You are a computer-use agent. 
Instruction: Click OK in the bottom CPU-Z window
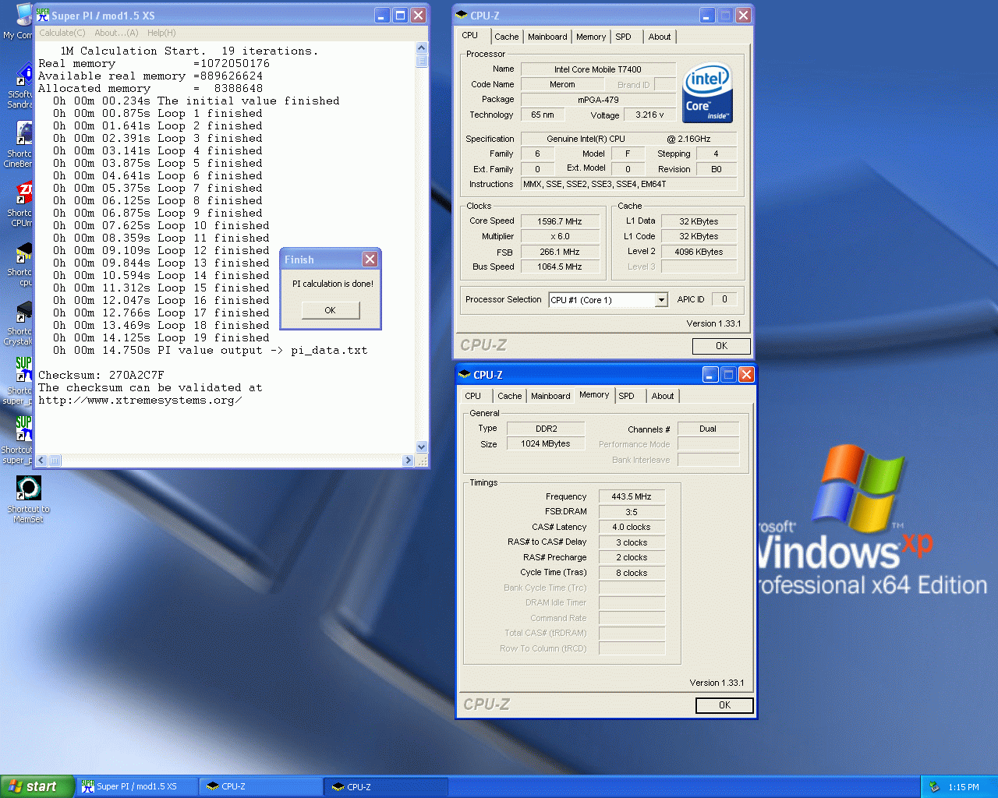pos(724,705)
